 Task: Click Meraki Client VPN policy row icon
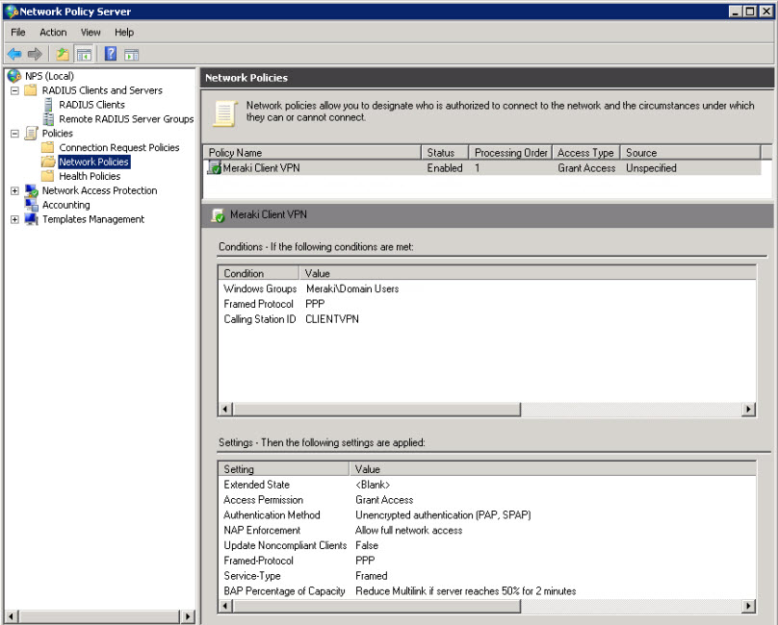(x=215, y=167)
